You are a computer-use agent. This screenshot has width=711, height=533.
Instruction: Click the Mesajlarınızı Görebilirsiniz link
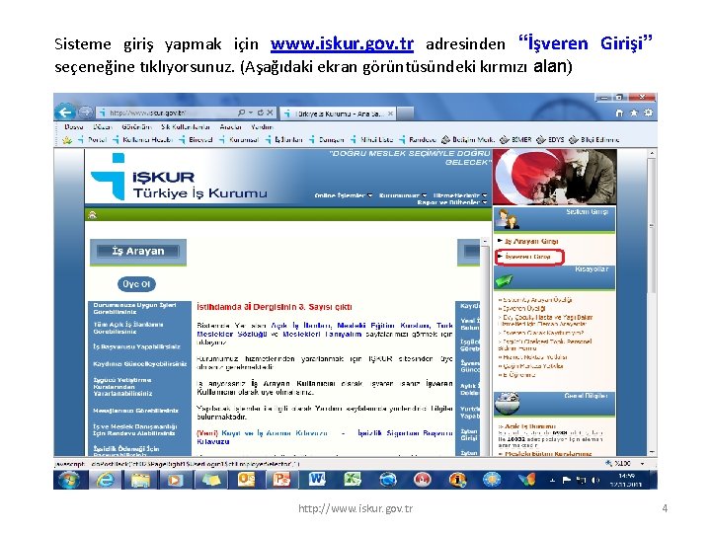coord(136,411)
